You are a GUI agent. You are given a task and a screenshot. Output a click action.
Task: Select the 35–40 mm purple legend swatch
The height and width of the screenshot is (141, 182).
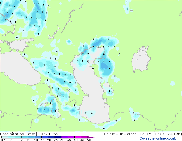(71, 137)
